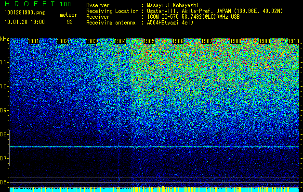Click the 0.7 frequency axis label

click(4, 158)
